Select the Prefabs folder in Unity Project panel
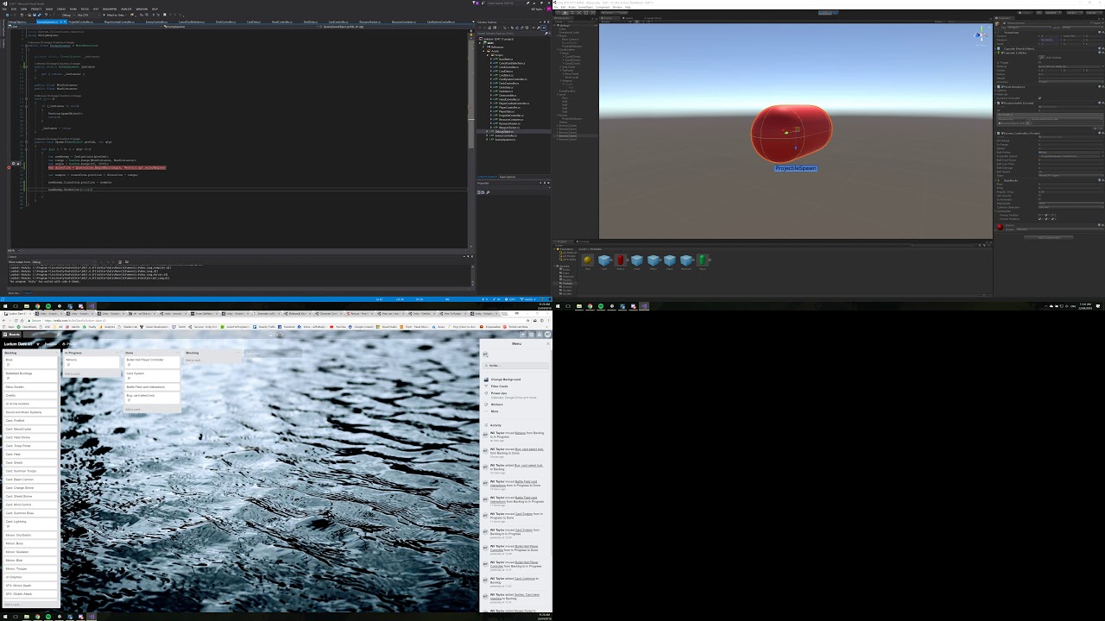Image resolution: width=1105 pixels, height=621 pixels. (567, 284)
